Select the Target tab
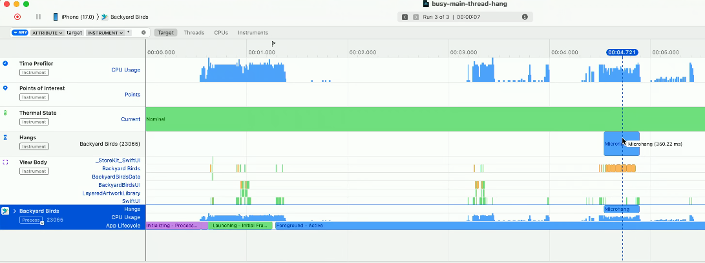 point(165,33)
